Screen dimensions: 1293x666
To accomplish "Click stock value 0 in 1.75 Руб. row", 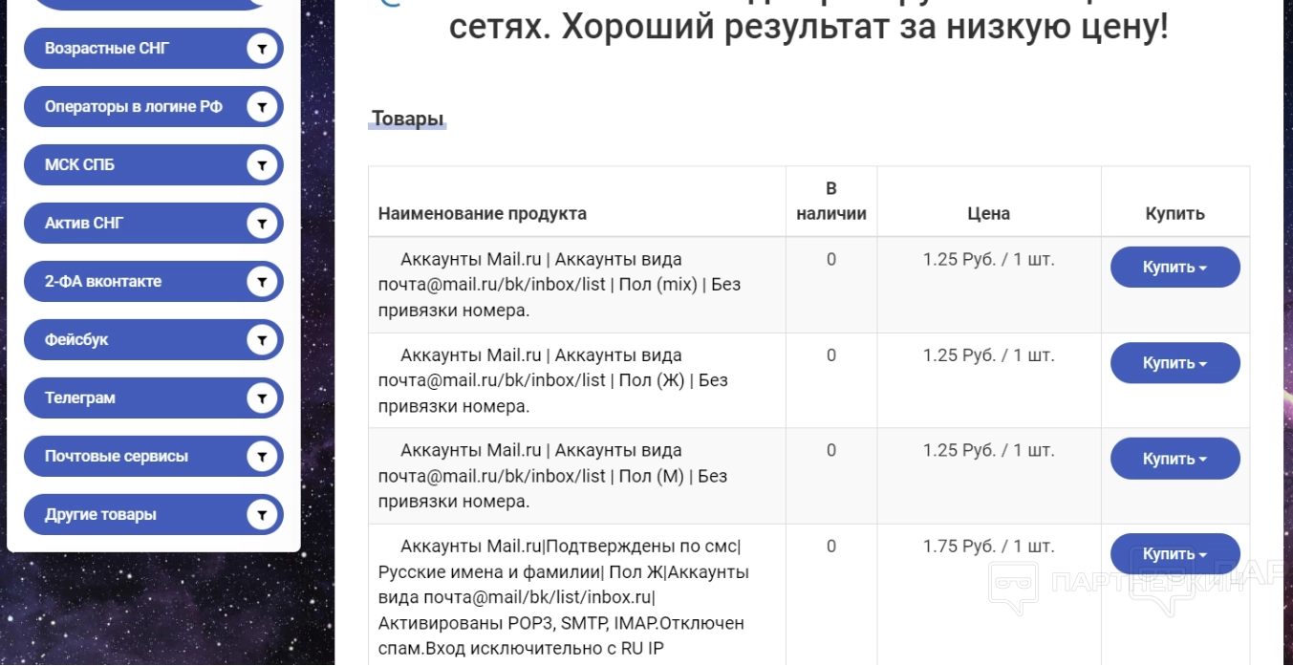I will click(831, 547).
